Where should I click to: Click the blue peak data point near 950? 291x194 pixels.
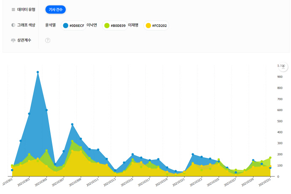[38, 72]
